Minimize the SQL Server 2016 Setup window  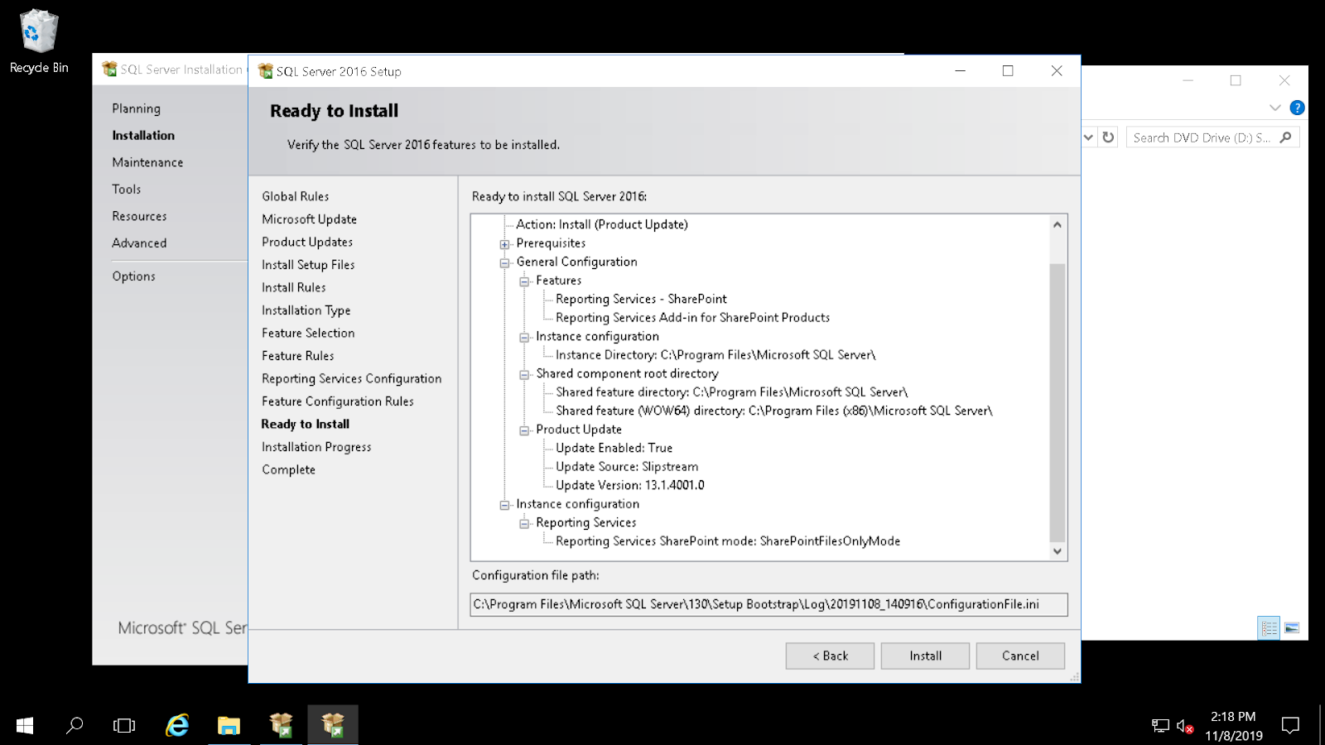coord(961,71)
